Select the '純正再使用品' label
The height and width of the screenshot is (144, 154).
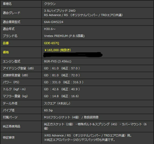click(11, 126)
